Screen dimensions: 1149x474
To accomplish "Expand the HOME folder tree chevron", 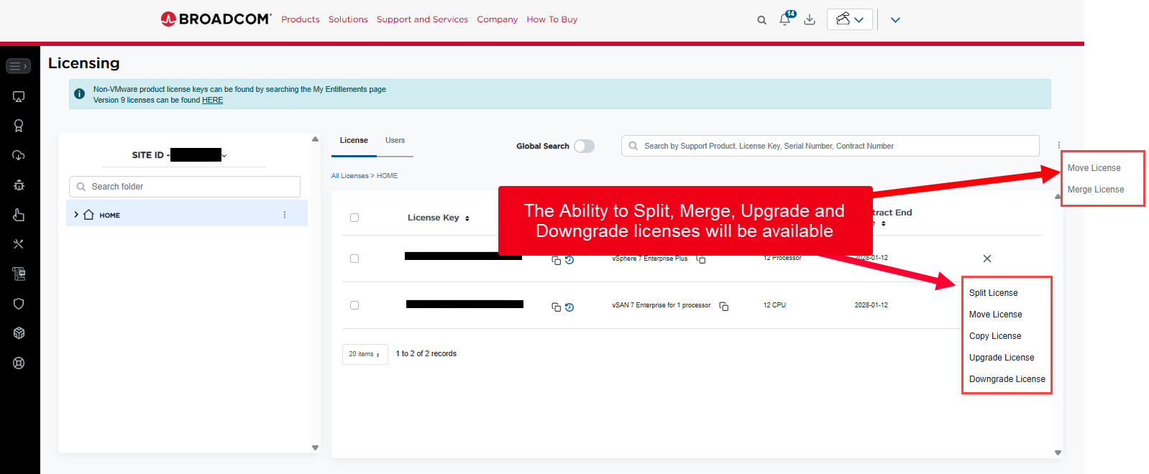I will 76,215.
